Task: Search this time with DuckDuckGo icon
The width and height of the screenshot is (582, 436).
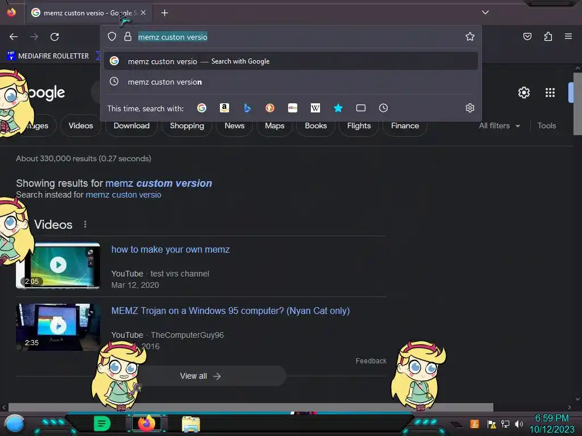Action: (x=270, y=108)
